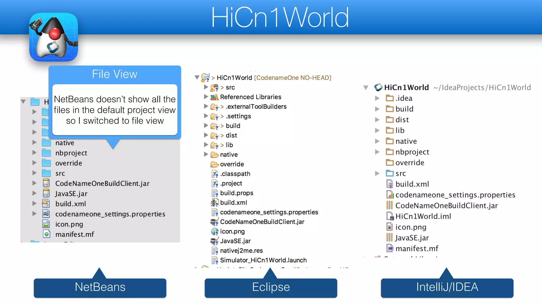The image size is (542, 305).
Task: Select IntelliJ dist folder
Action: [x=397, y=120]
